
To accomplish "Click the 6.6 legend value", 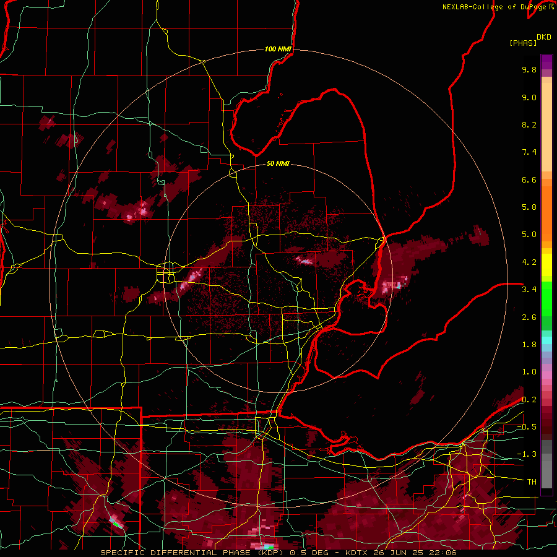I will (x=529, y=179).
